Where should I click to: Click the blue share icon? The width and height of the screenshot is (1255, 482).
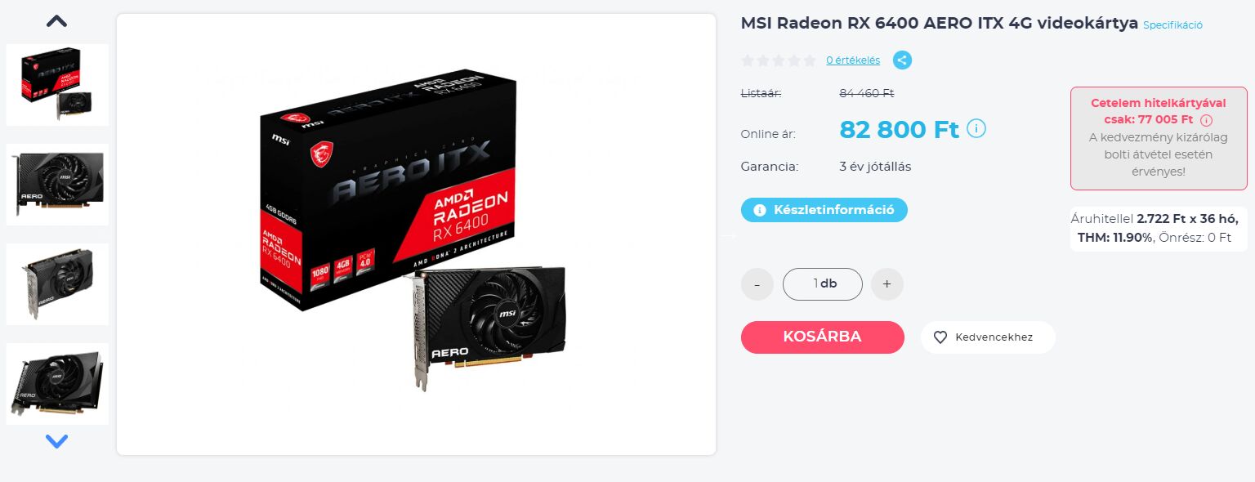pyautogui.click(x=902, y=60)
